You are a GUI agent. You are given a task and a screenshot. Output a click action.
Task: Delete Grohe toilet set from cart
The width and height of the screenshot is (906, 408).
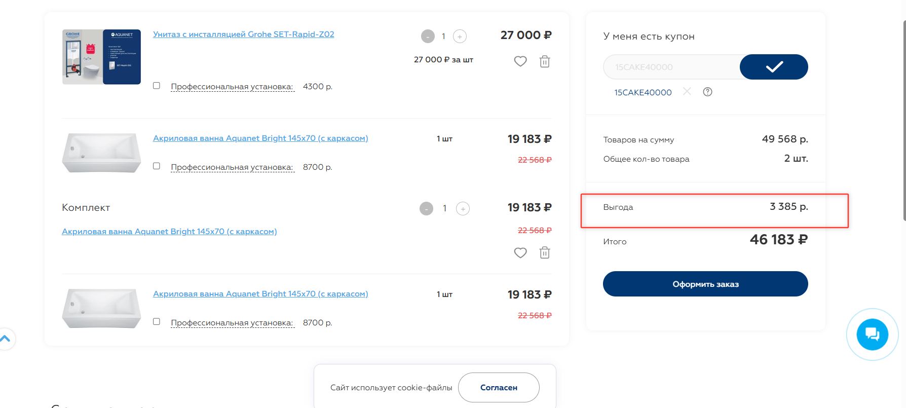pyautogui.click(x=545, y=61)
